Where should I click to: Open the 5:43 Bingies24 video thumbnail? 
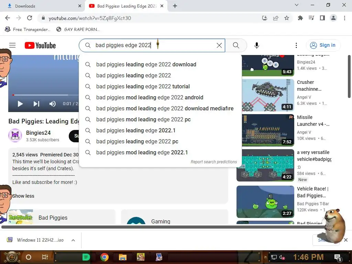click(268, 66)
